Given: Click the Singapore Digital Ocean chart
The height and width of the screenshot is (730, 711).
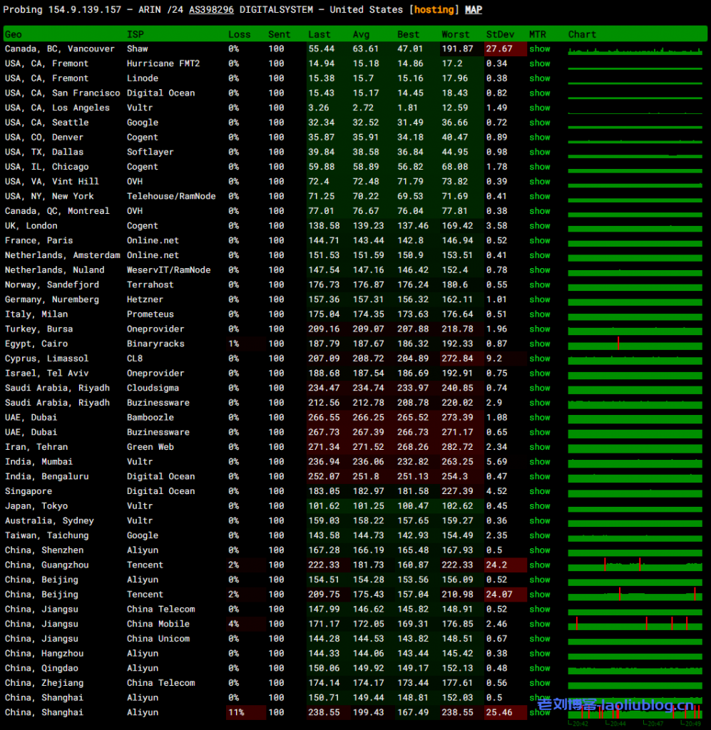Looking at the screenshot, I should click(635, 491).
